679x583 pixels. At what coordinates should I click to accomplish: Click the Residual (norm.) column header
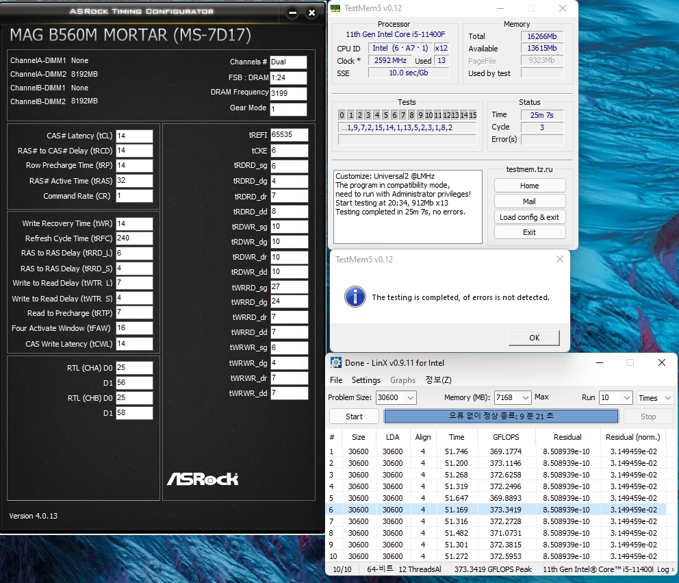tap(632, 437)
